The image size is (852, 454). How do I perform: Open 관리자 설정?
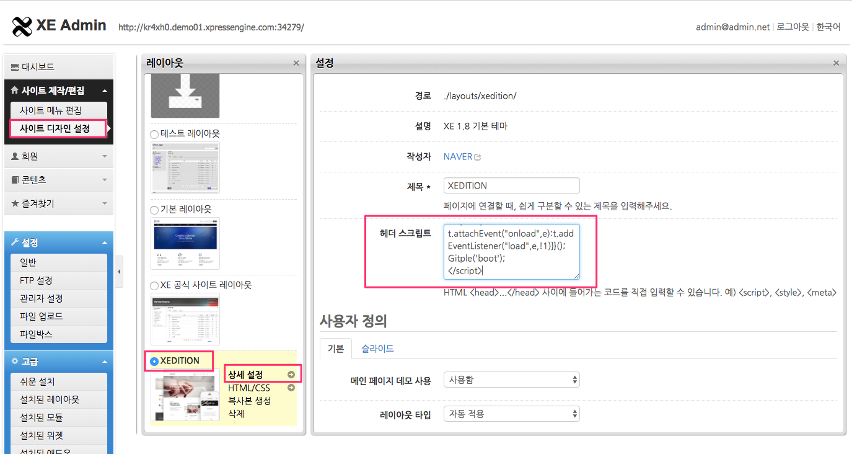pyautogui.click(x=59, y=298)
